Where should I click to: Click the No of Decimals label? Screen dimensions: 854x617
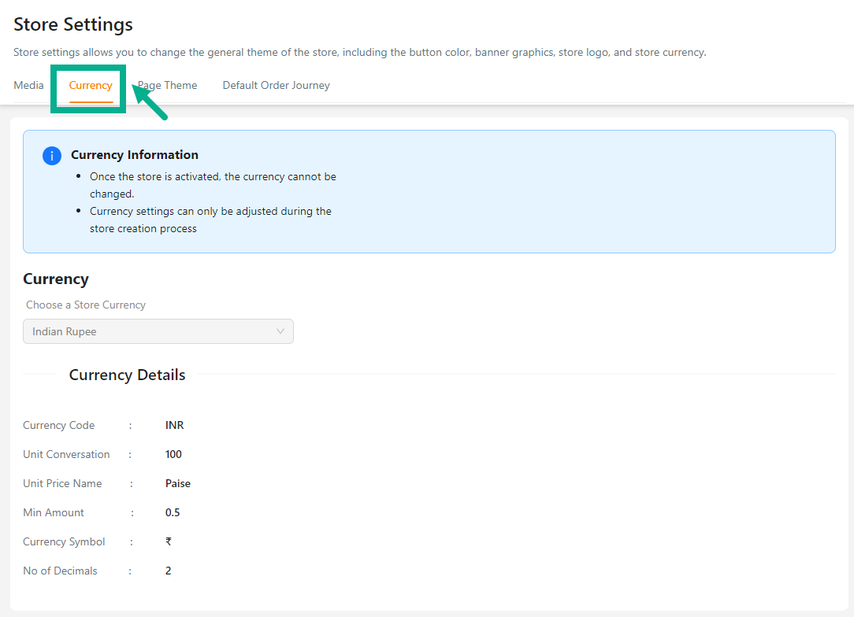60,571
